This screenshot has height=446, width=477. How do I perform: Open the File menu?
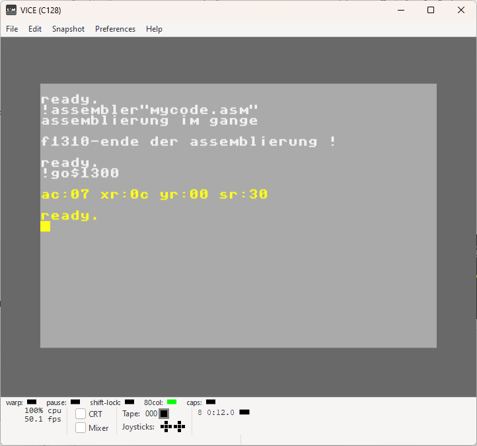click(12, 29)
